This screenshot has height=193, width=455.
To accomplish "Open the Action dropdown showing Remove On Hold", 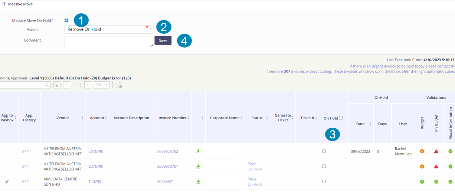I will click(109, 29).
